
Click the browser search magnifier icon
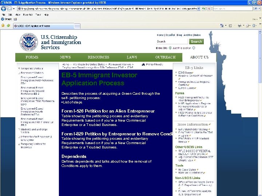(x=256, y=8)
